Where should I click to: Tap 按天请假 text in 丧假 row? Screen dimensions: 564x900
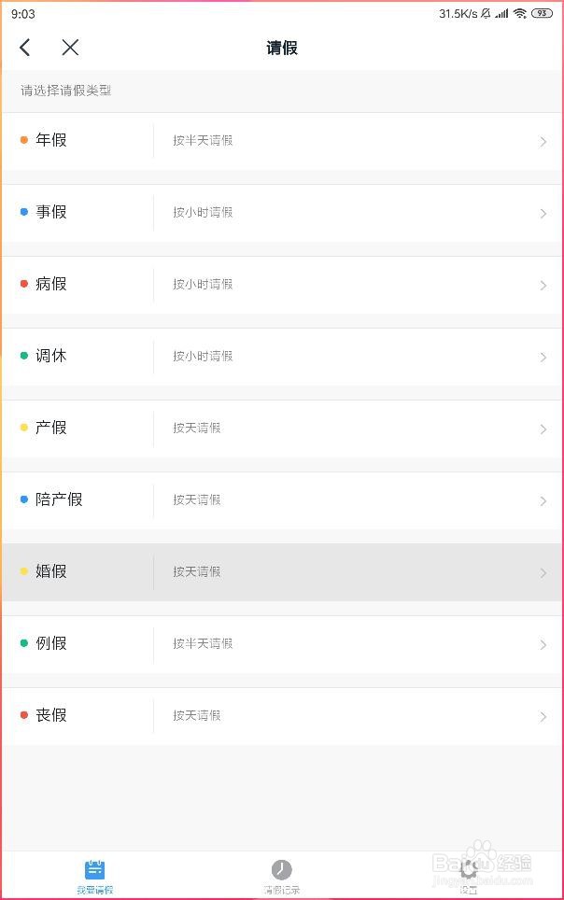pyautogui.click(x=197, y=715)
